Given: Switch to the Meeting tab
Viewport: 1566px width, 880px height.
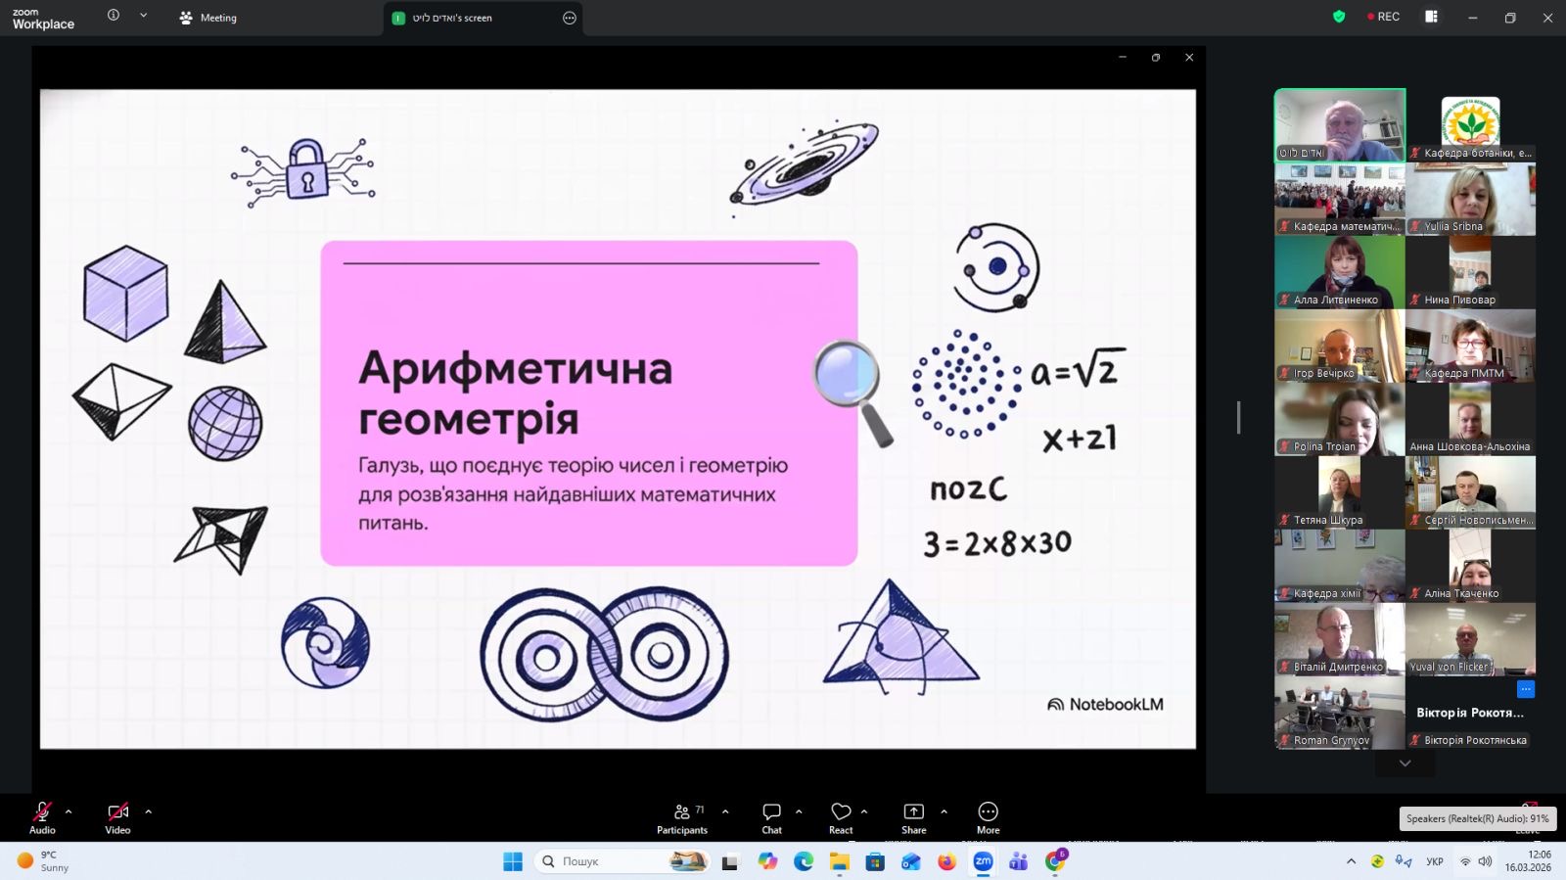Looking at the screenshot, I should [x=208, y=18].
